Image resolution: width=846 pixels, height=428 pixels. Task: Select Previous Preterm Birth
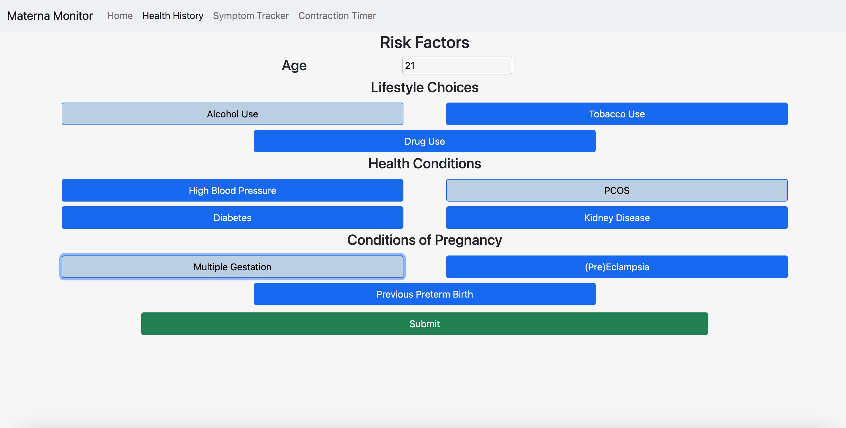(425, 294)
